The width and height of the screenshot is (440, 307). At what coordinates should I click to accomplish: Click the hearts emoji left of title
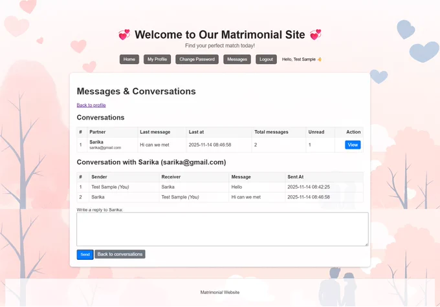124,35
